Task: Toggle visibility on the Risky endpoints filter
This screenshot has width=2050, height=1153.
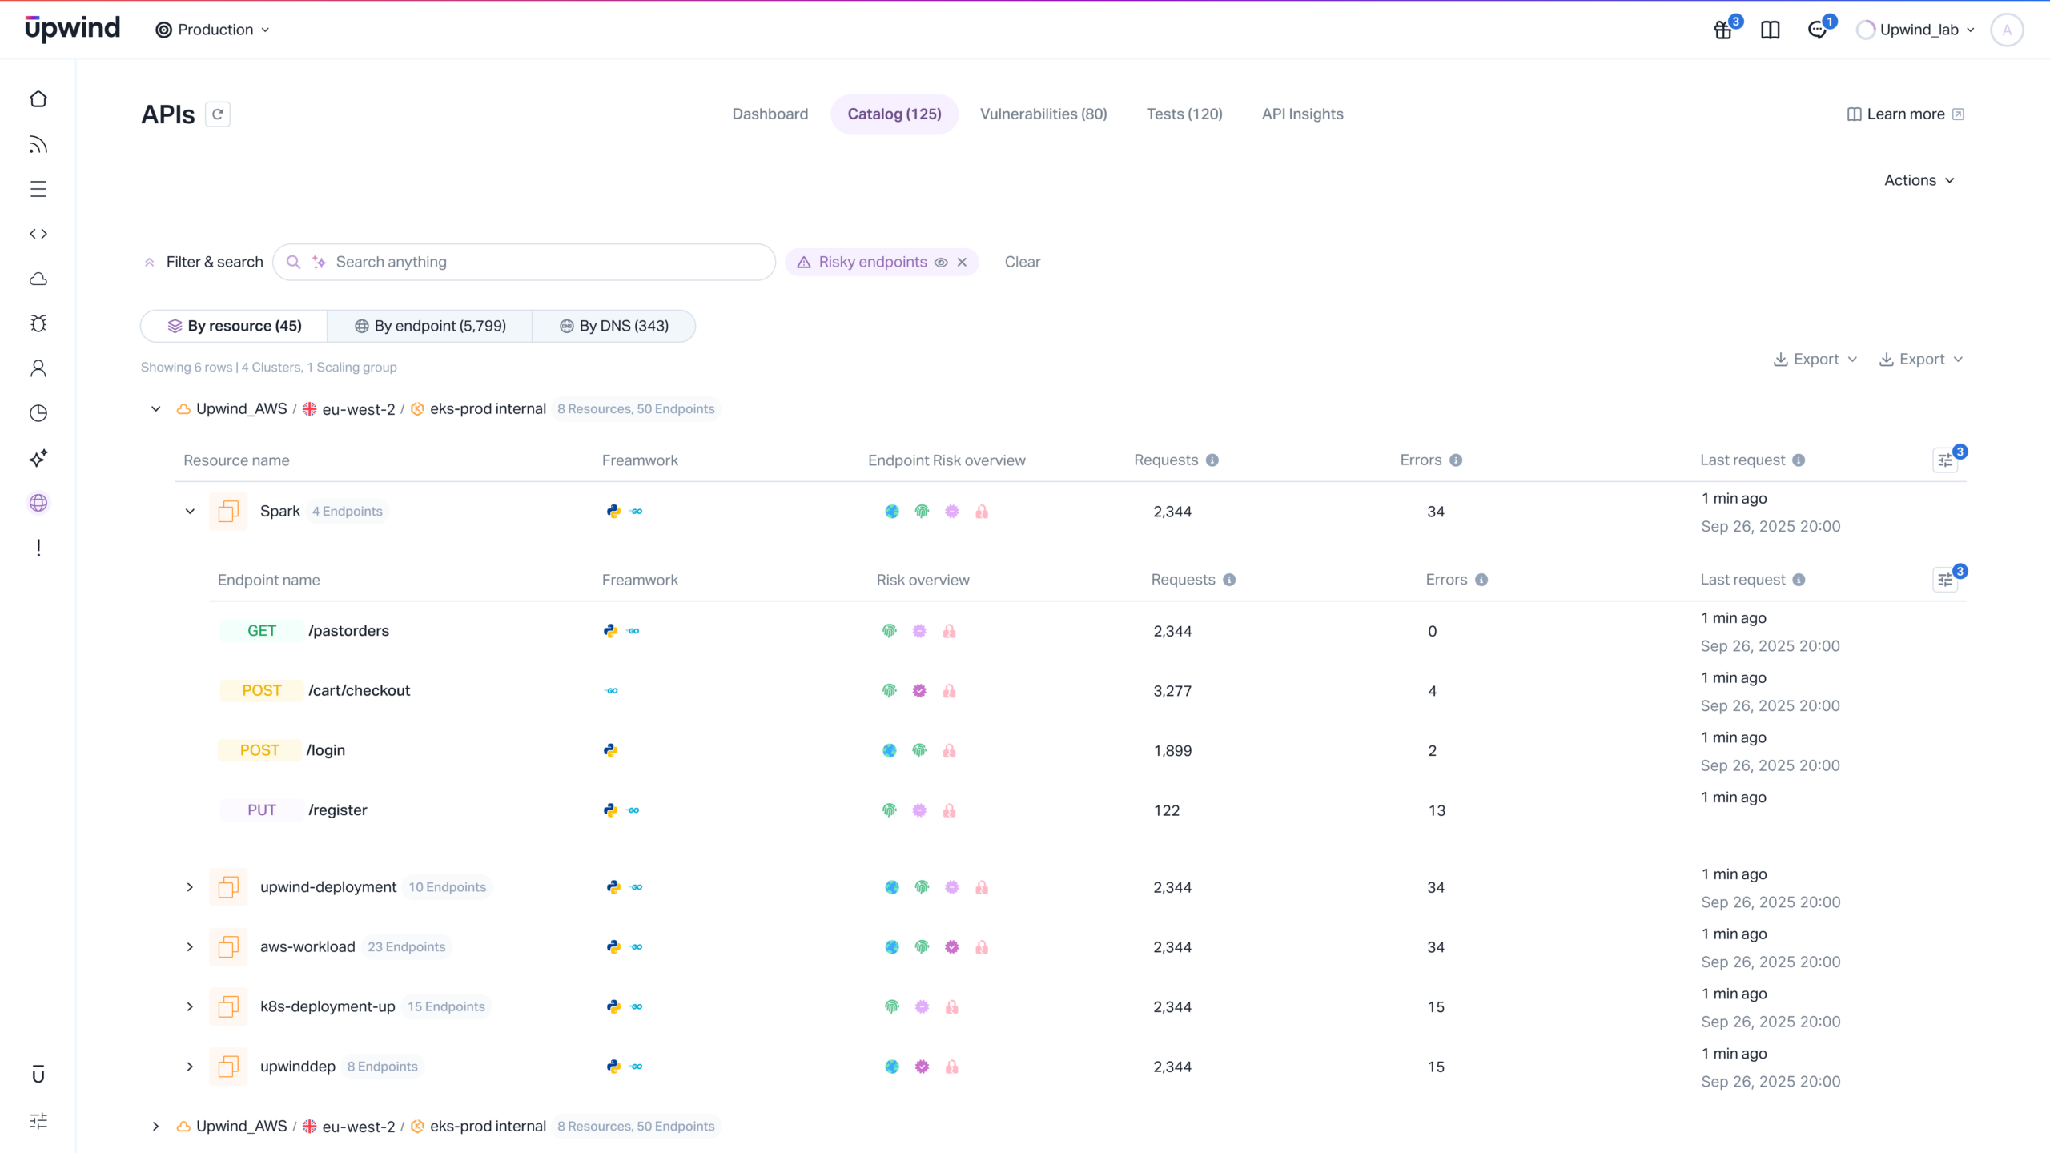Action: tap(940, 262)
